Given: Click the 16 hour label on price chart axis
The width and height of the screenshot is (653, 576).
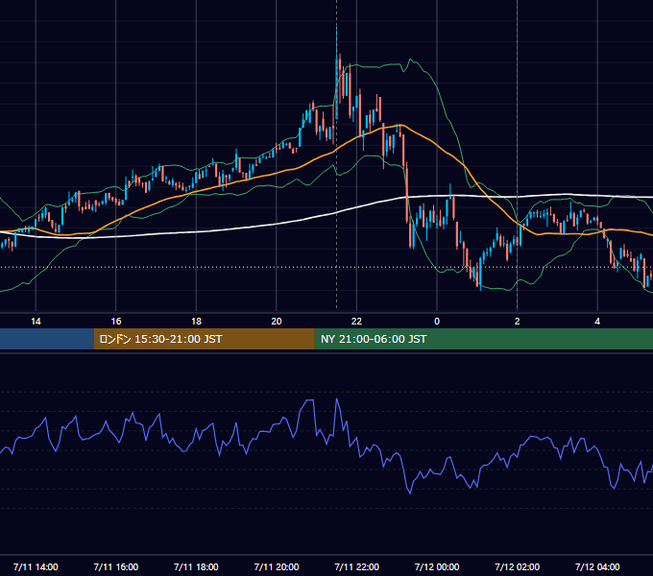Looking at the screenshot, I should (116, 322).
